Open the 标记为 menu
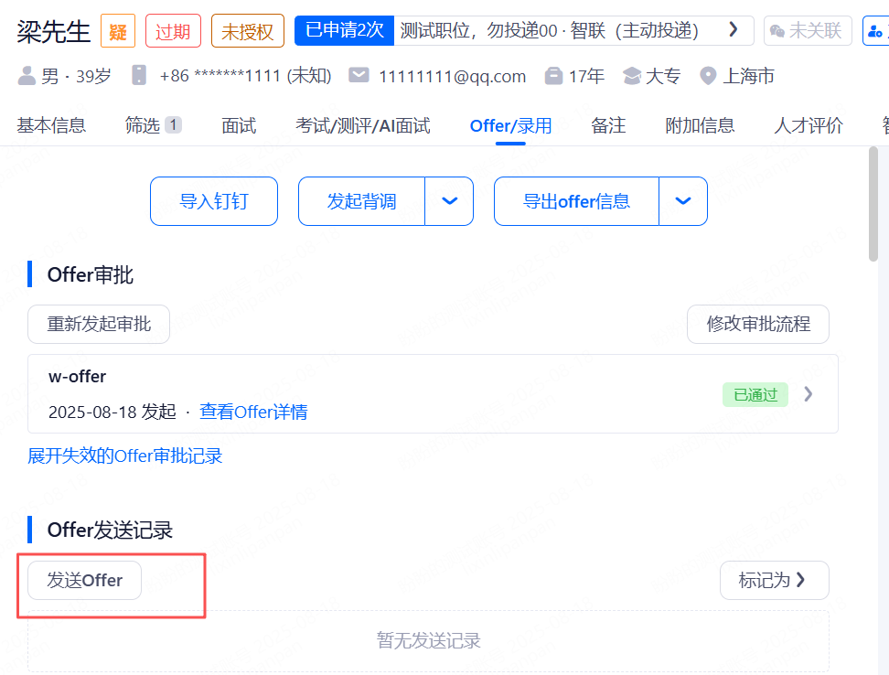The image size is (889, 675). (774, 581)
